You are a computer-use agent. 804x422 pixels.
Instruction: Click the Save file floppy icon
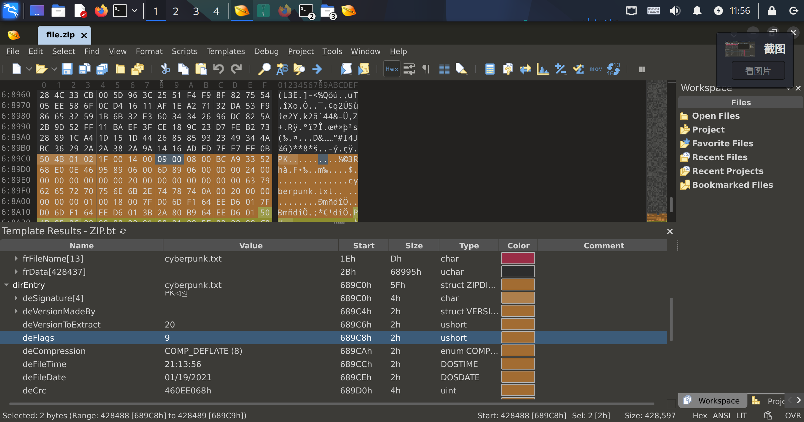pyautogui.click(x=67, y=69)
